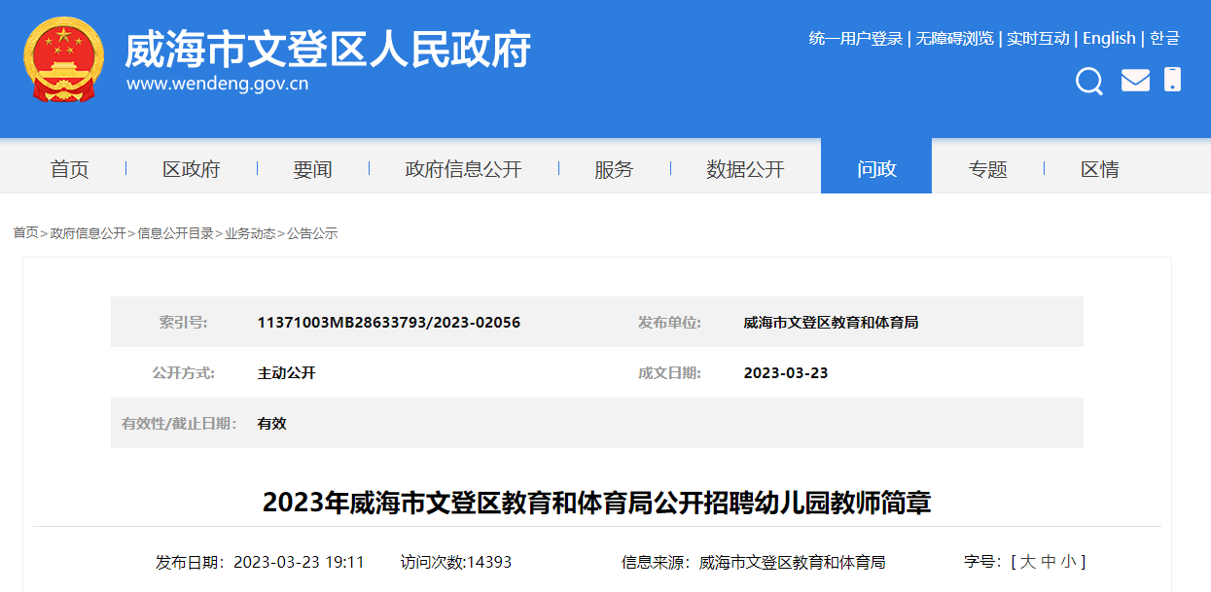Image resolution: width=1211 pixels, height=592 pixels.
Task: Go to the 区情 navigation item
Action: click(1100, 169)
